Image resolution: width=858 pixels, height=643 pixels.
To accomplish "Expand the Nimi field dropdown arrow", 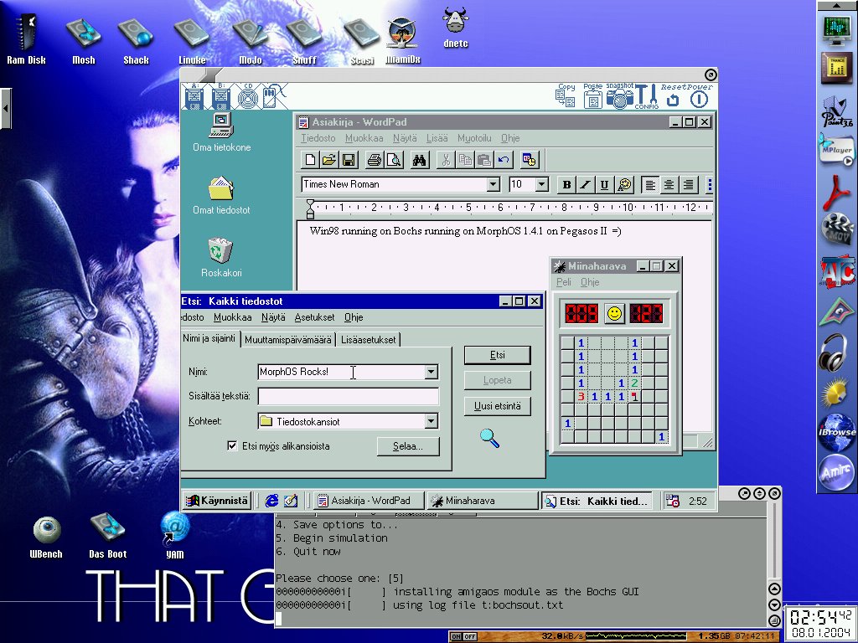I will pyautogui.click(x=431, y=372).
